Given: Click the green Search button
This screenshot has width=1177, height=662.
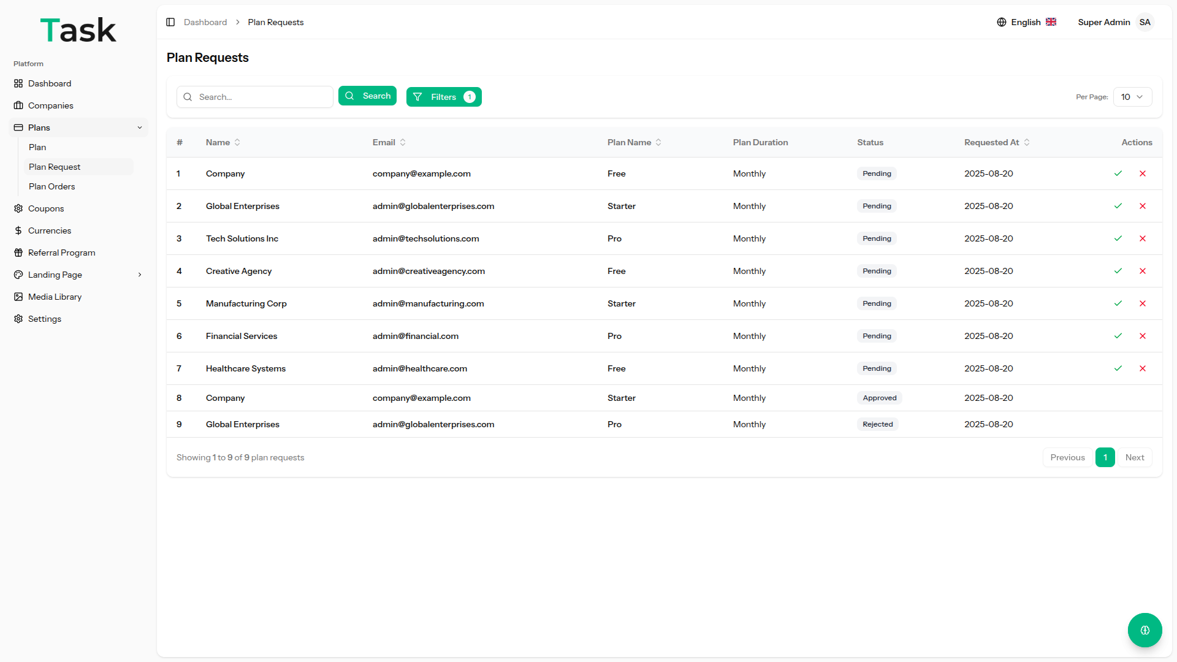Looking at the screenshot, I should (x=367, y=96).
